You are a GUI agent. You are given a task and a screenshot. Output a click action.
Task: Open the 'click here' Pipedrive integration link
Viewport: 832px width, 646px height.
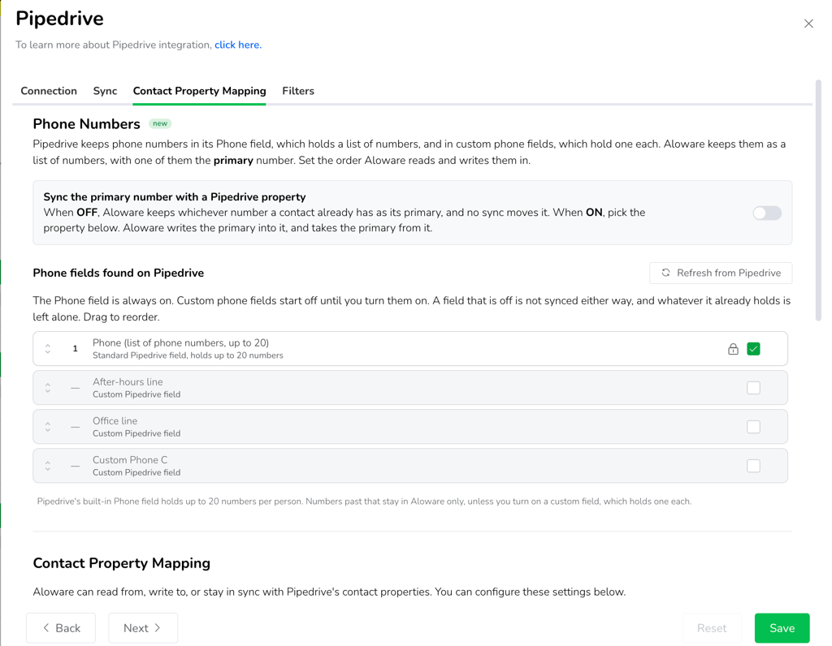pos(238,45)
